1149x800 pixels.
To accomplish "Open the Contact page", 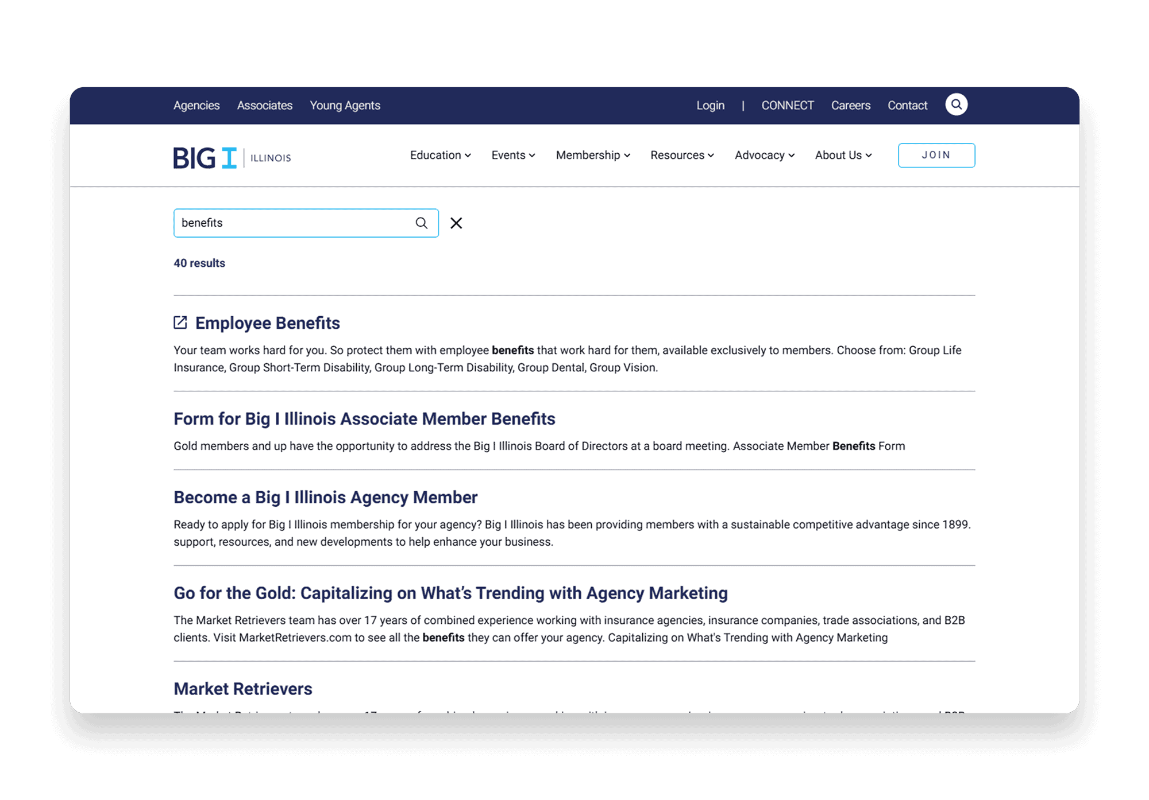I will click(x=908, y=105).
